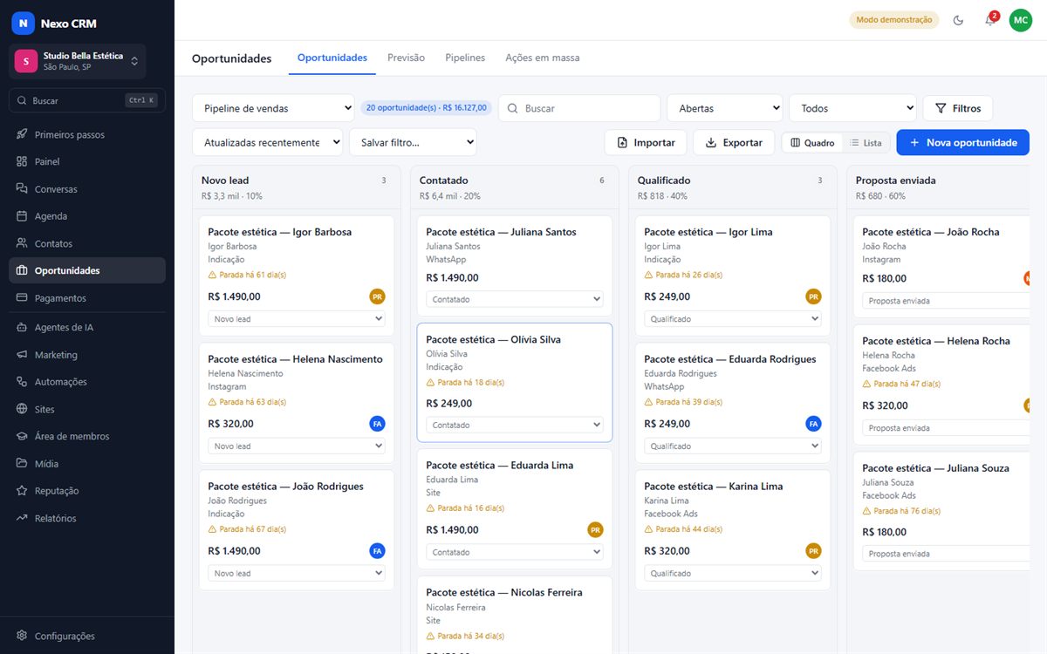
Task: Click the 20 oportunidade(s) total badge
Action: click(427, 108)
